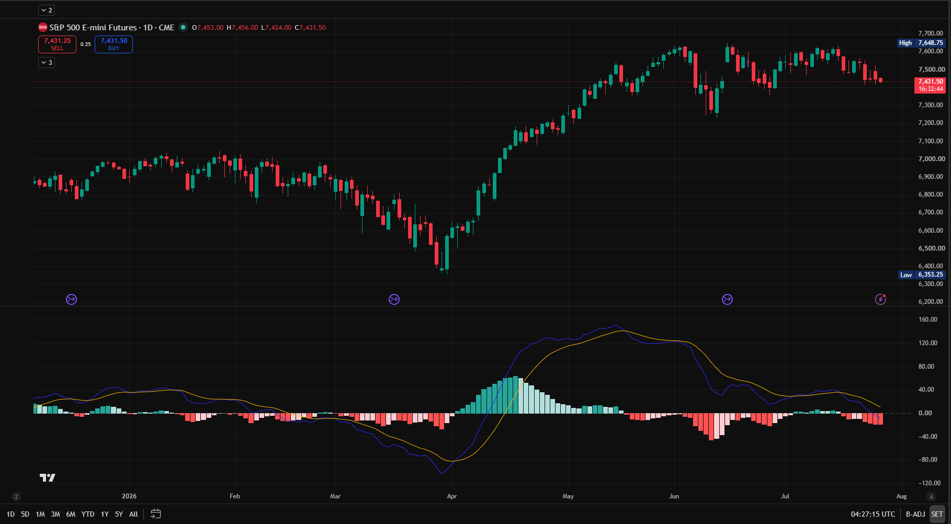Click the TradingView logo icon
The height and width of the screenshot is (524, 951).
coord(48,477)
